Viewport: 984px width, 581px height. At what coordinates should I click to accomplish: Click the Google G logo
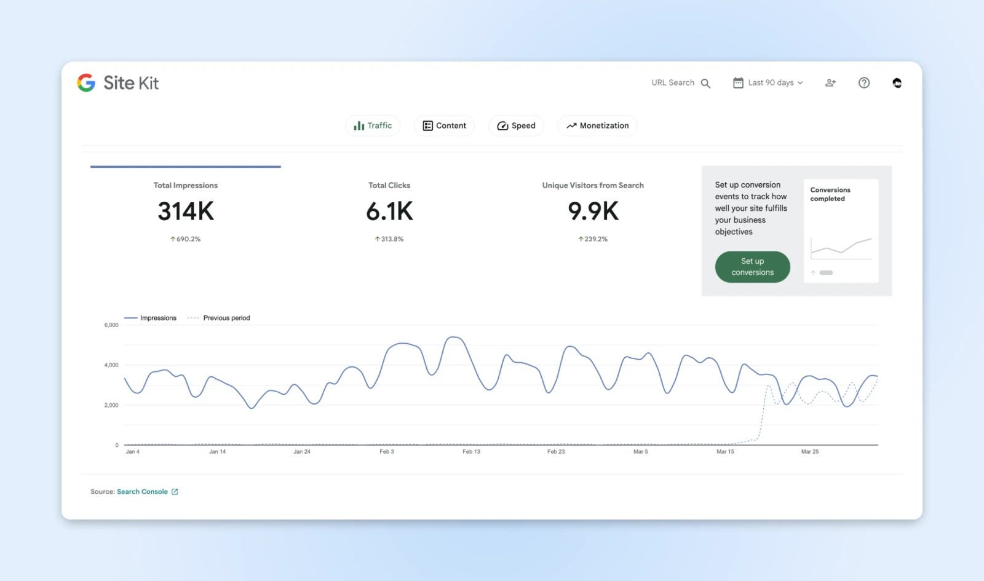(86, 83)
